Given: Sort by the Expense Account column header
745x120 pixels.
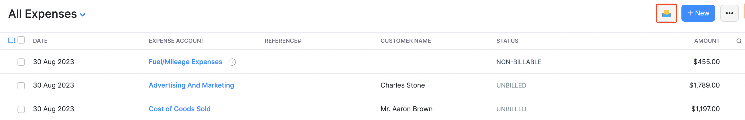Looking at the screenshot, I should coord(176,41).
